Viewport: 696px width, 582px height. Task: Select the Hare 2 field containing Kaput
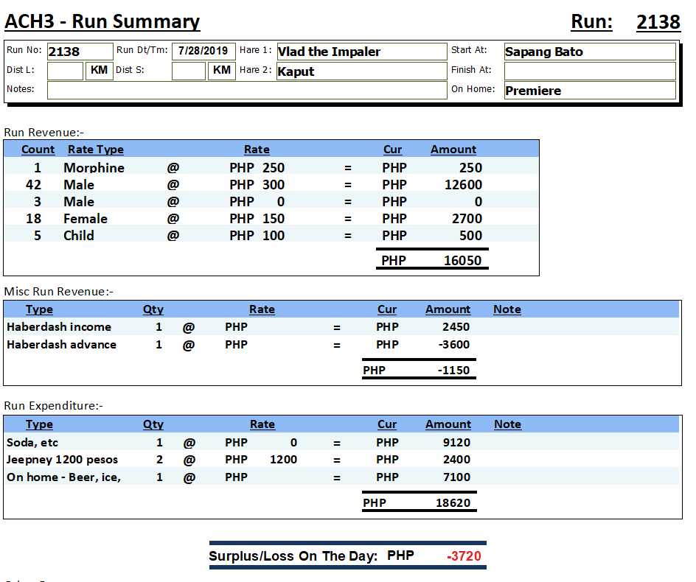point(361,71)
